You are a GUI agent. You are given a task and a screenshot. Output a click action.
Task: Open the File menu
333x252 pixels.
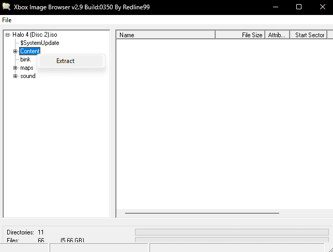[x=7, y=20]
